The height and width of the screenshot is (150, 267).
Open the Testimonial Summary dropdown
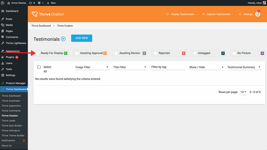point(244,67)
